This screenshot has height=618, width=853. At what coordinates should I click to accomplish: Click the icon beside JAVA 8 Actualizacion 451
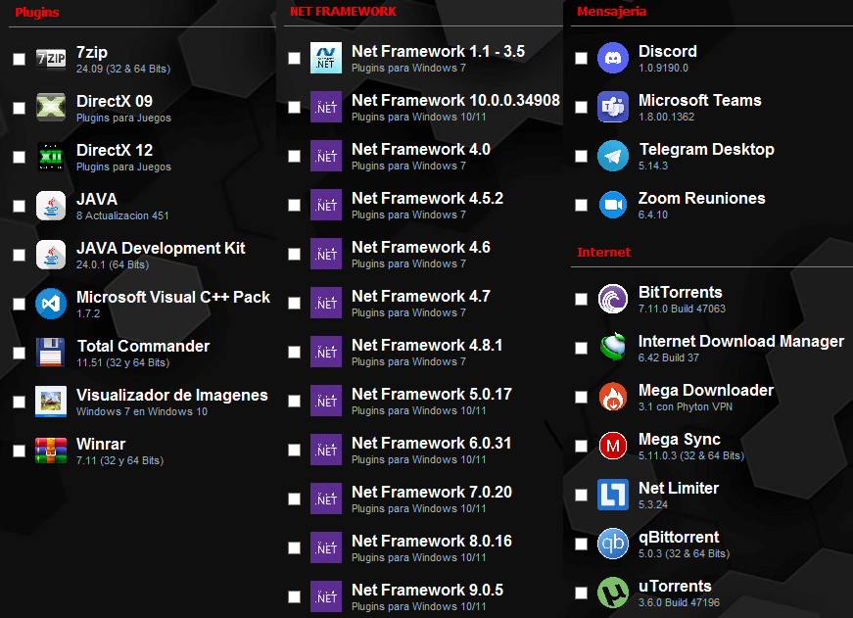tap(51, 205)
